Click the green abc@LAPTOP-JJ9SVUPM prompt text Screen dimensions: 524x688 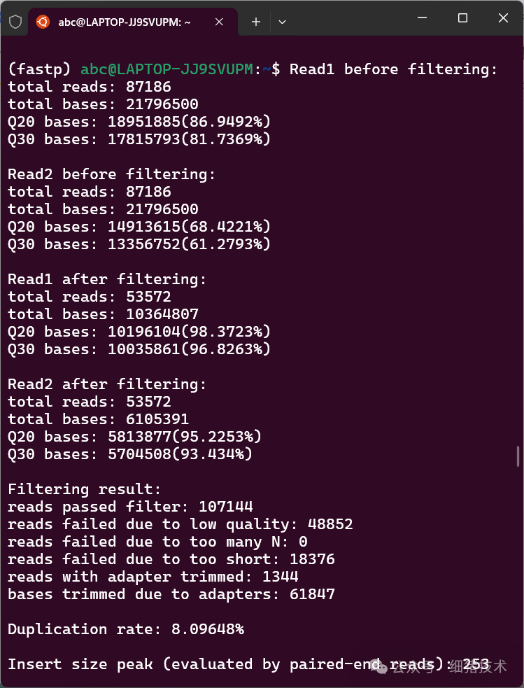(x=167, y=69)
